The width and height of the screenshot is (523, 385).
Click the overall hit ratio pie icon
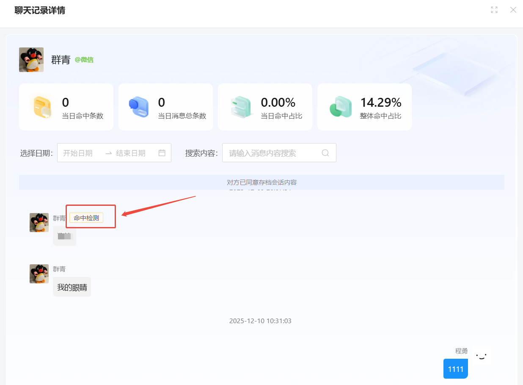[340, 107]
